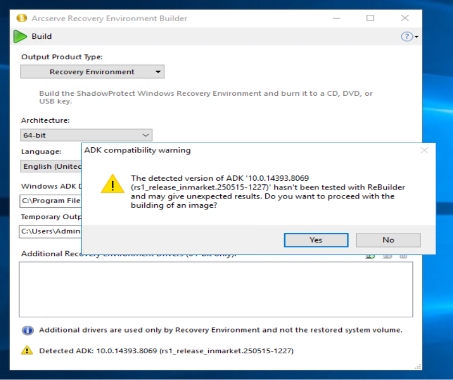This screenshot has width=453, height=380.
Task: Open the Output Product Type dropdown
Action: (x=92, y=72)
